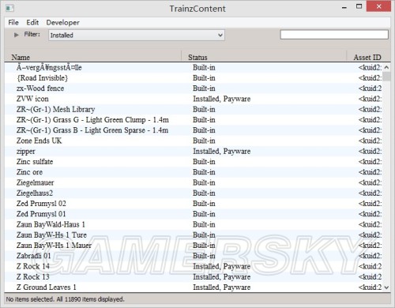Select the Zone Ends UK row
395x308 pixels.
[194, 141]
